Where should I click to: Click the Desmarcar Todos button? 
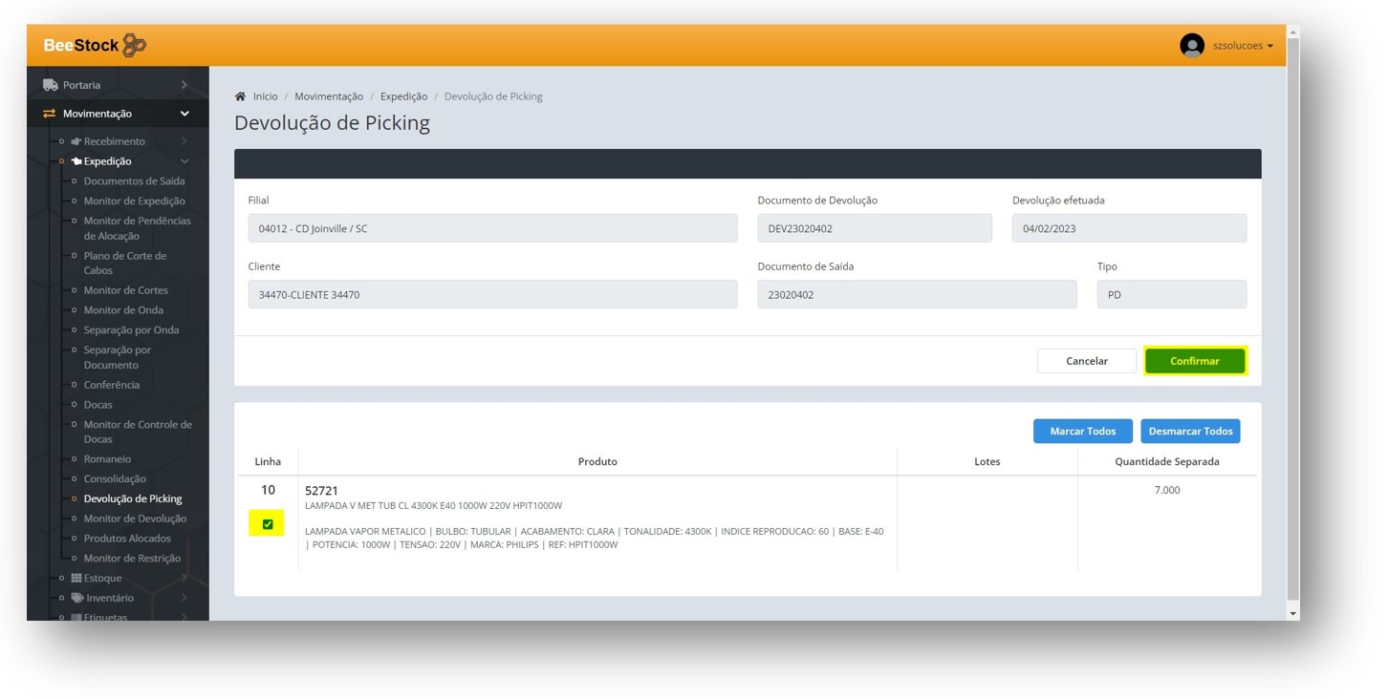click(1189, 432)
